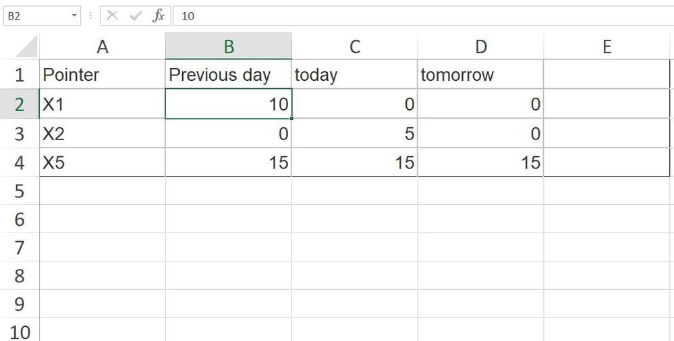The height and width of the screenshot is (341, 674).
Task: Click the Enter checkmark in formula bar
Action: click(136, 16)
